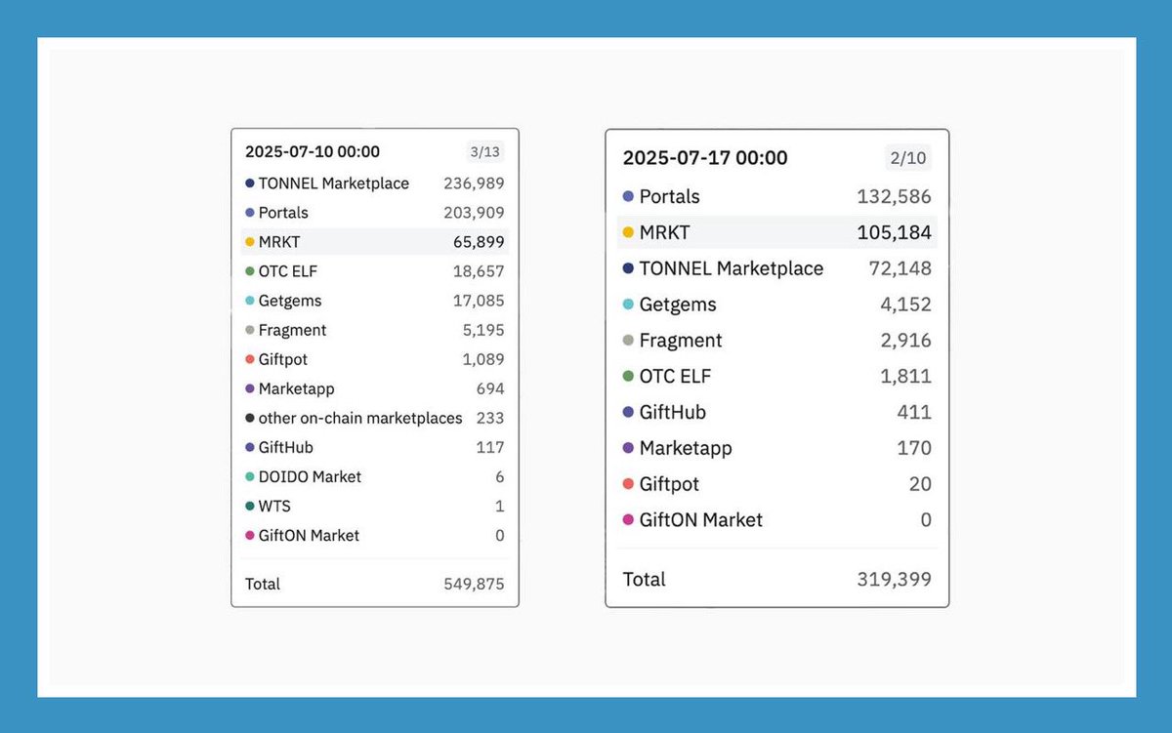Viewport: 1172px width, 733px height.
Task: Click OTC ELF's color dot in the 2025-07-10 list
Action: [x=250, y=271]
